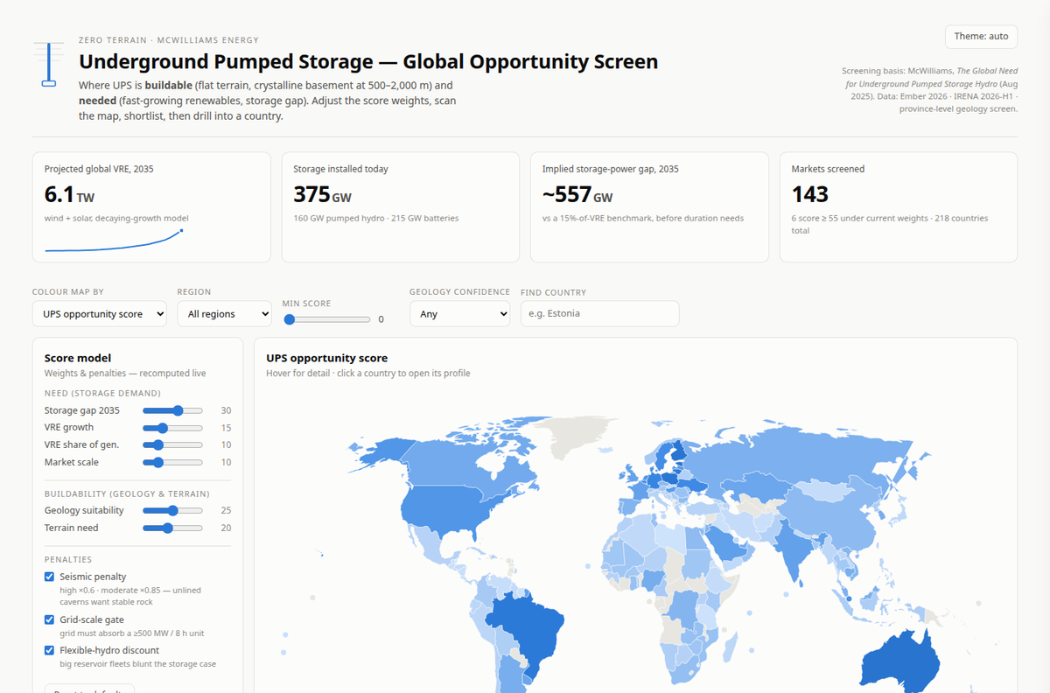The width and height of the screenshot is (1050, 693).
Task: Toggle the Flexible-hydro discount checkbox
Action: click(50, 650)
